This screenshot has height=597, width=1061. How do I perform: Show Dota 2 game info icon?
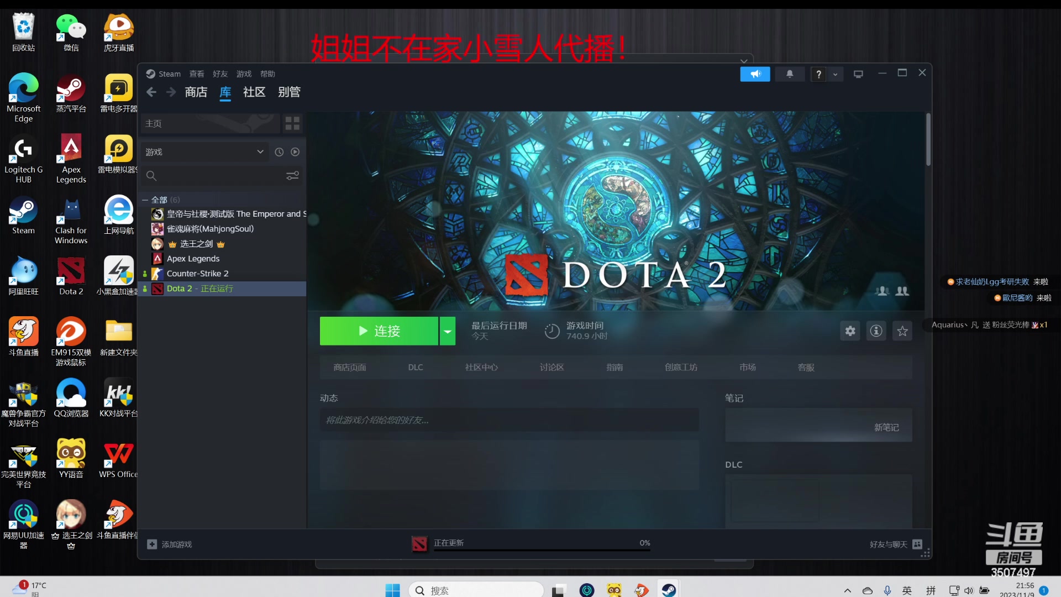point(876,331)
